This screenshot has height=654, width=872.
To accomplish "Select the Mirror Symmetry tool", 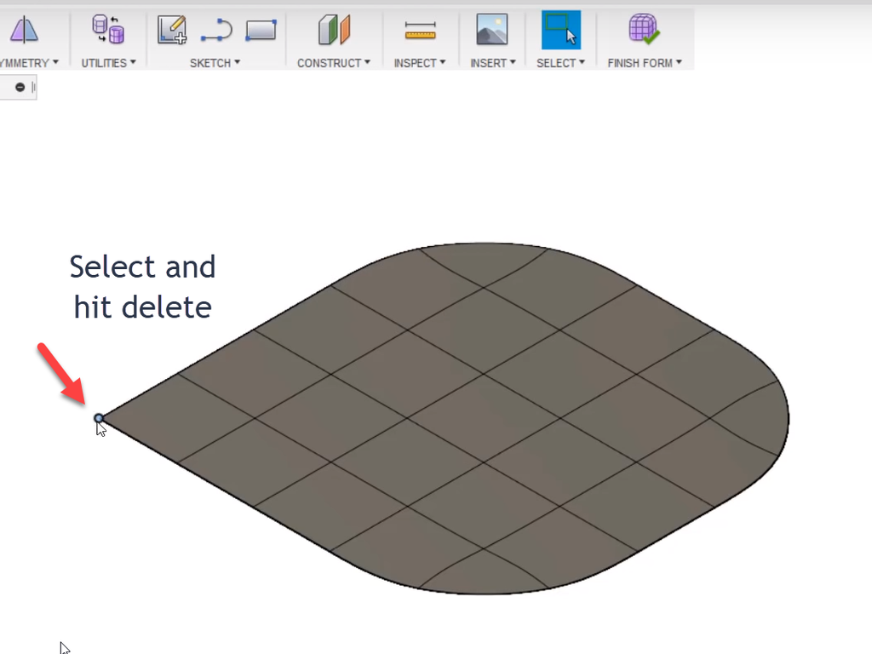I will click(23, 31).
